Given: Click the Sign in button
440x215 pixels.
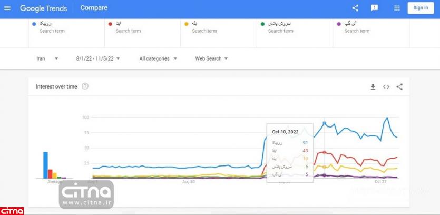Looking at the screenshot, I should 421,8.
